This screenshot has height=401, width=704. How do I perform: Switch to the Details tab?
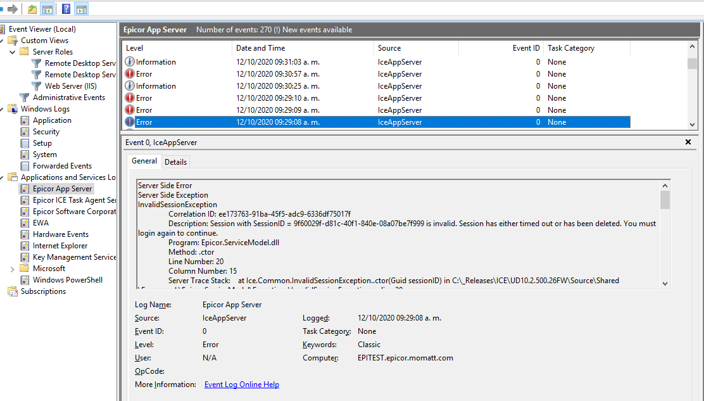(175, 162)
